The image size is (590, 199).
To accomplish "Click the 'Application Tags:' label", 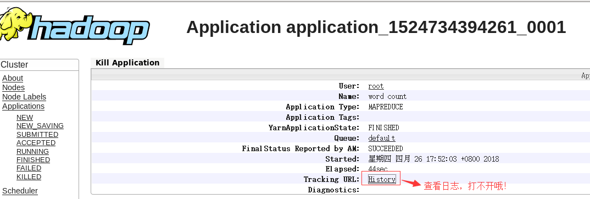I will click(x=322, y=118).
